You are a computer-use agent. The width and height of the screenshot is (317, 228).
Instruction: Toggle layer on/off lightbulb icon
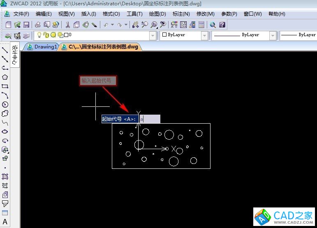coord(39,35)
